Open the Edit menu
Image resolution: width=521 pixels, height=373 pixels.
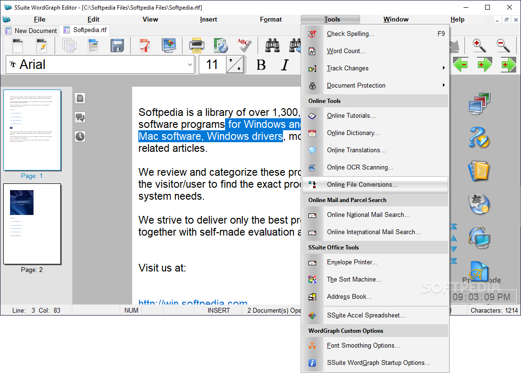point(93,19)
